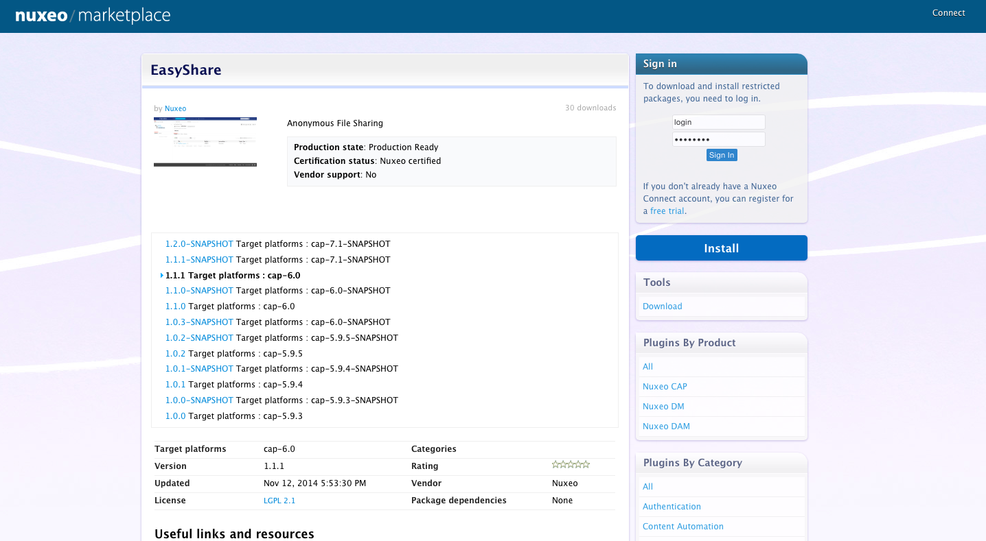Viewport: 986px width, 541px height.
Task: Click "Production Ready" state text
Action: 403,147
